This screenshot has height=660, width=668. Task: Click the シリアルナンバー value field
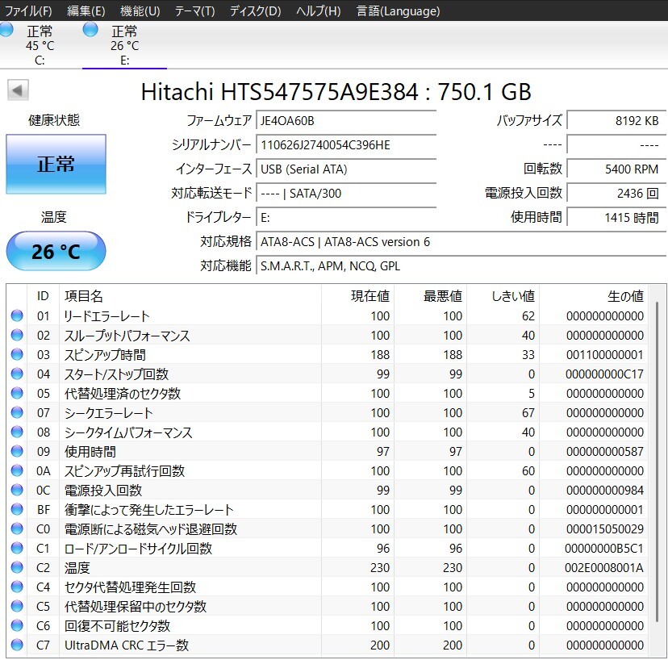click(346, 145)
